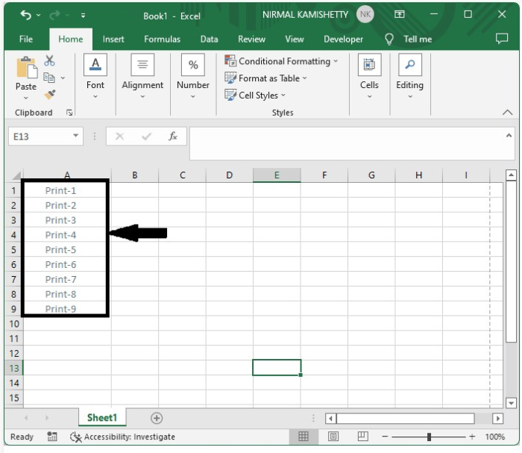
Task: Open the File tab
Action: point(26,40)
